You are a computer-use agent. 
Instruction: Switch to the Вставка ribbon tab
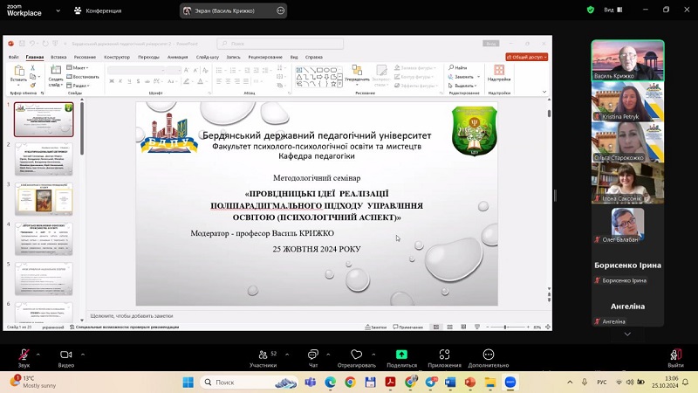click(x=58, y=57)
